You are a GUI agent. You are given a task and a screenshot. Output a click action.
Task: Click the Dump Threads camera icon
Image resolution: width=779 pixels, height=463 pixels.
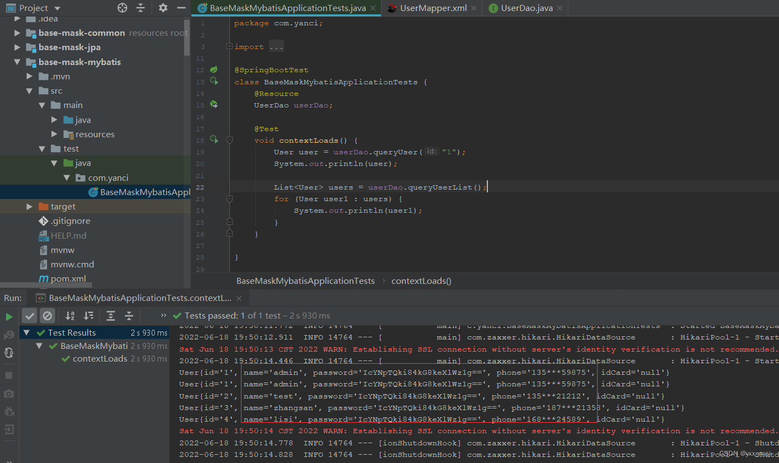coord(9,394)
